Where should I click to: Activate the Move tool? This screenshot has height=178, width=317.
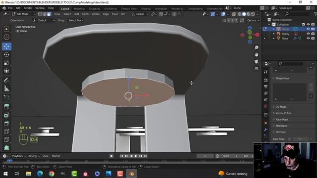point(6,46)
